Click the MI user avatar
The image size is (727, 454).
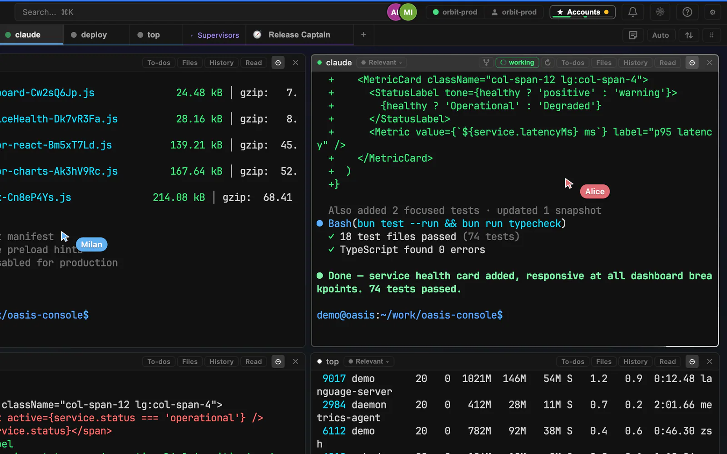tap(408, 12)
